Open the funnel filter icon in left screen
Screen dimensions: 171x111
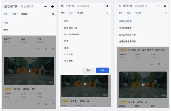click(53, 14)
